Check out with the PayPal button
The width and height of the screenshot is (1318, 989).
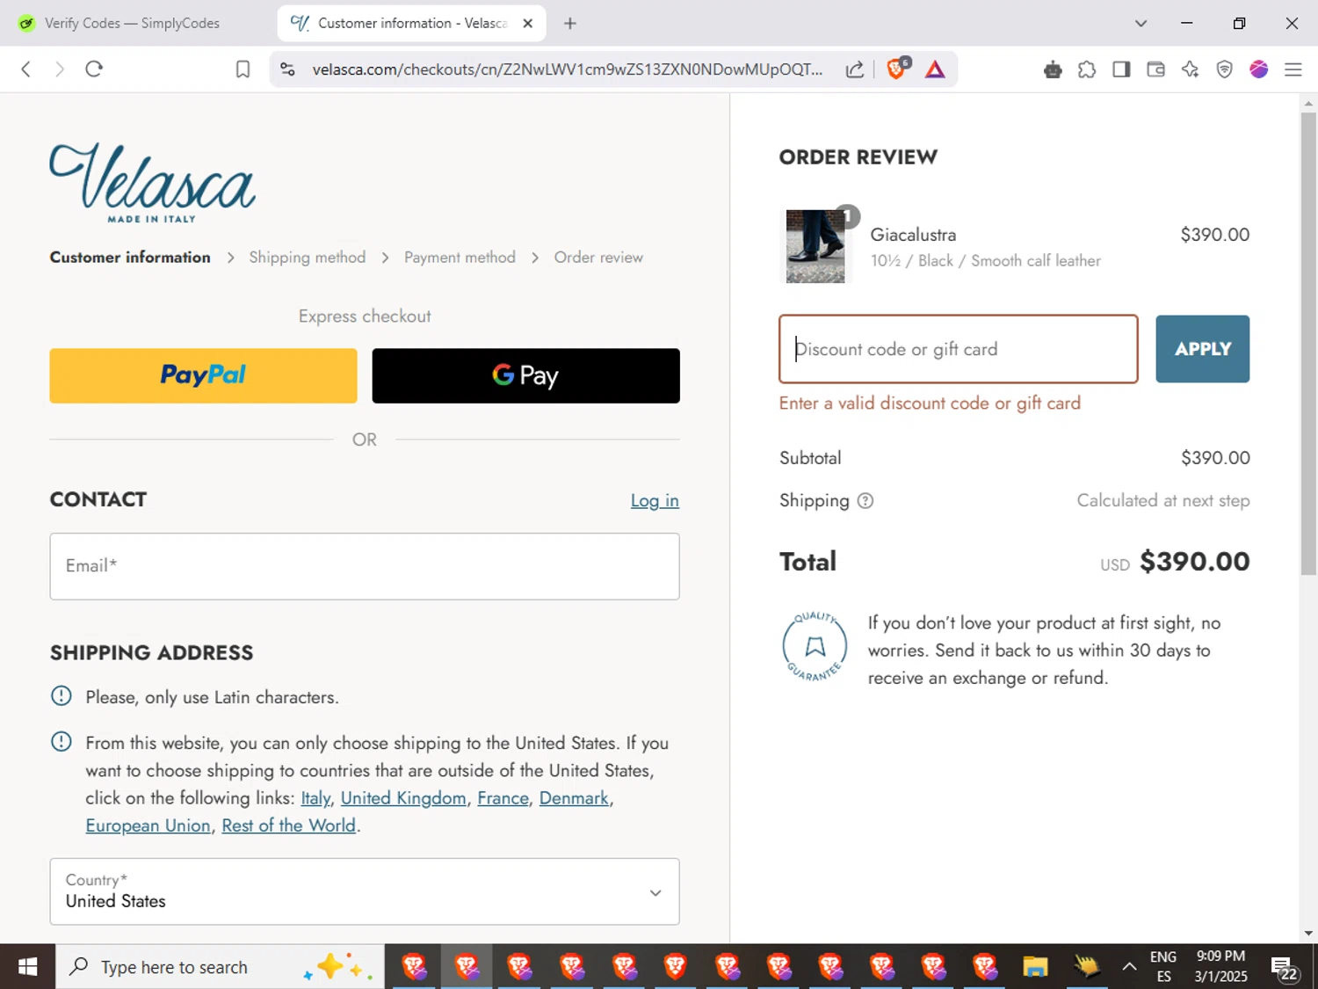[203, 376]
